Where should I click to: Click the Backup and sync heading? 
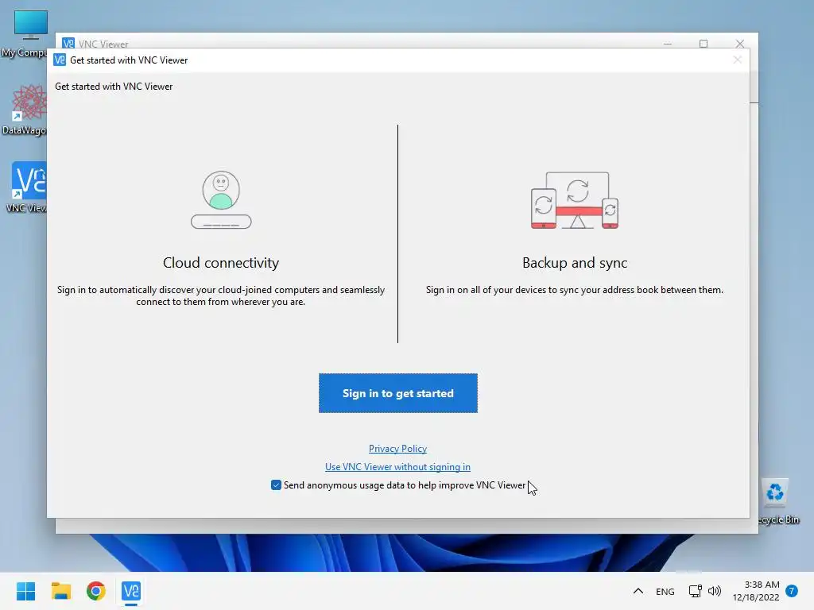pos(575,263)
